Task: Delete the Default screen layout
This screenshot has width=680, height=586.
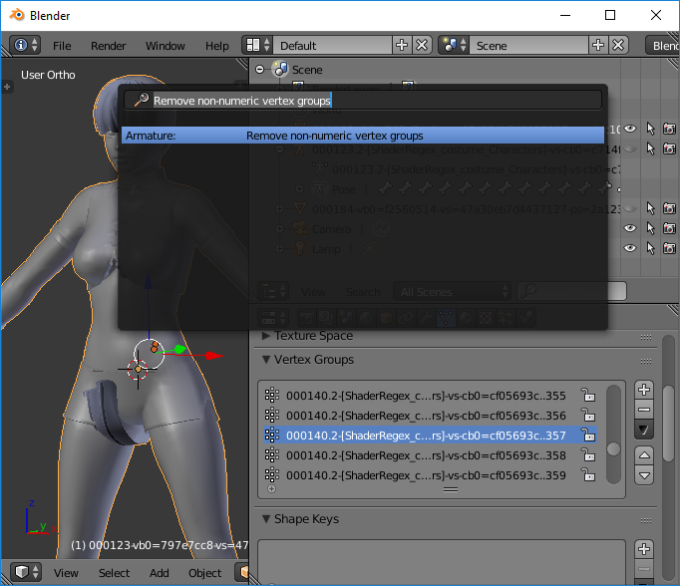Action: 422,45
